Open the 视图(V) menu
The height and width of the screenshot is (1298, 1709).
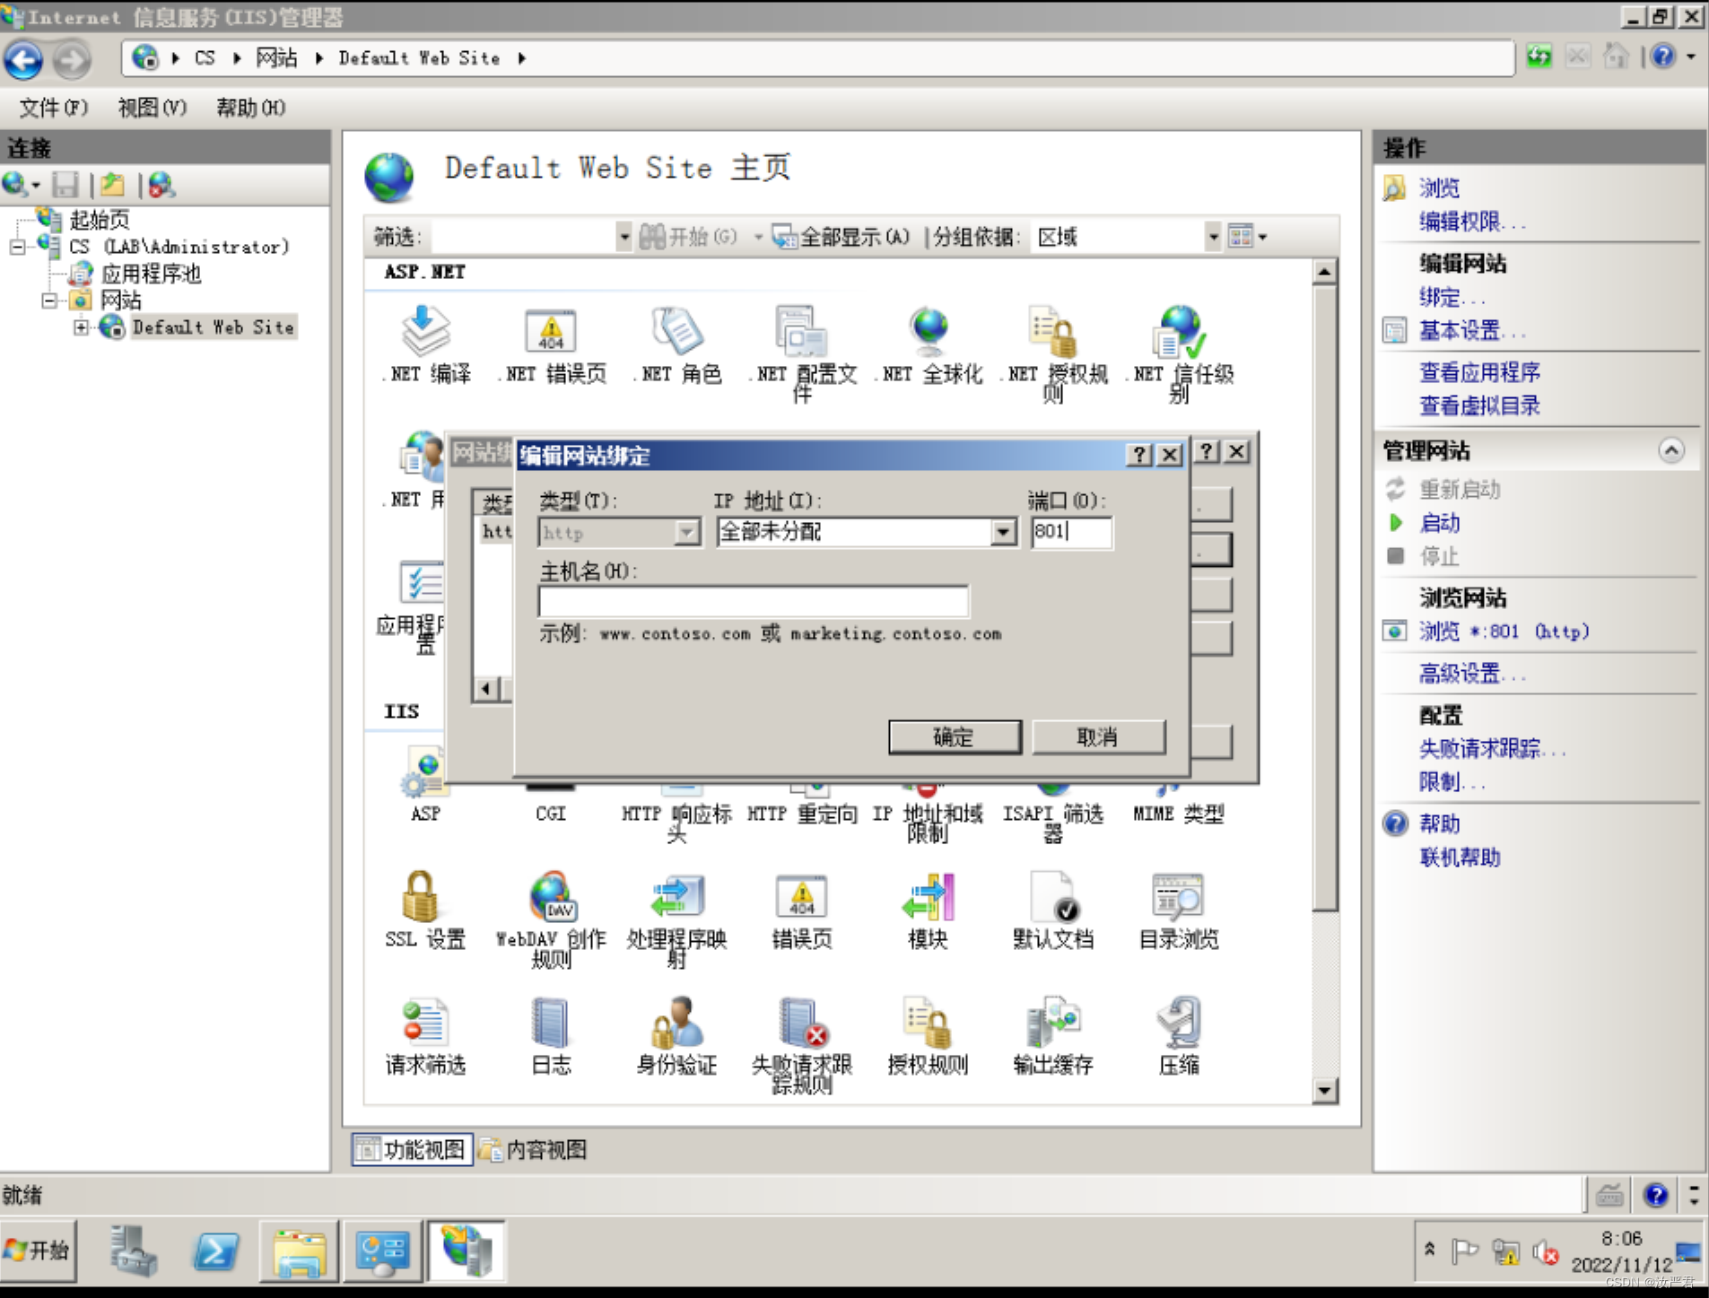[153, 108]
